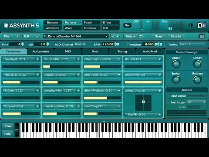This screenshot has width=209, height=157.
Task: Switch to the Perform page
Action: [x=72, y=23]
